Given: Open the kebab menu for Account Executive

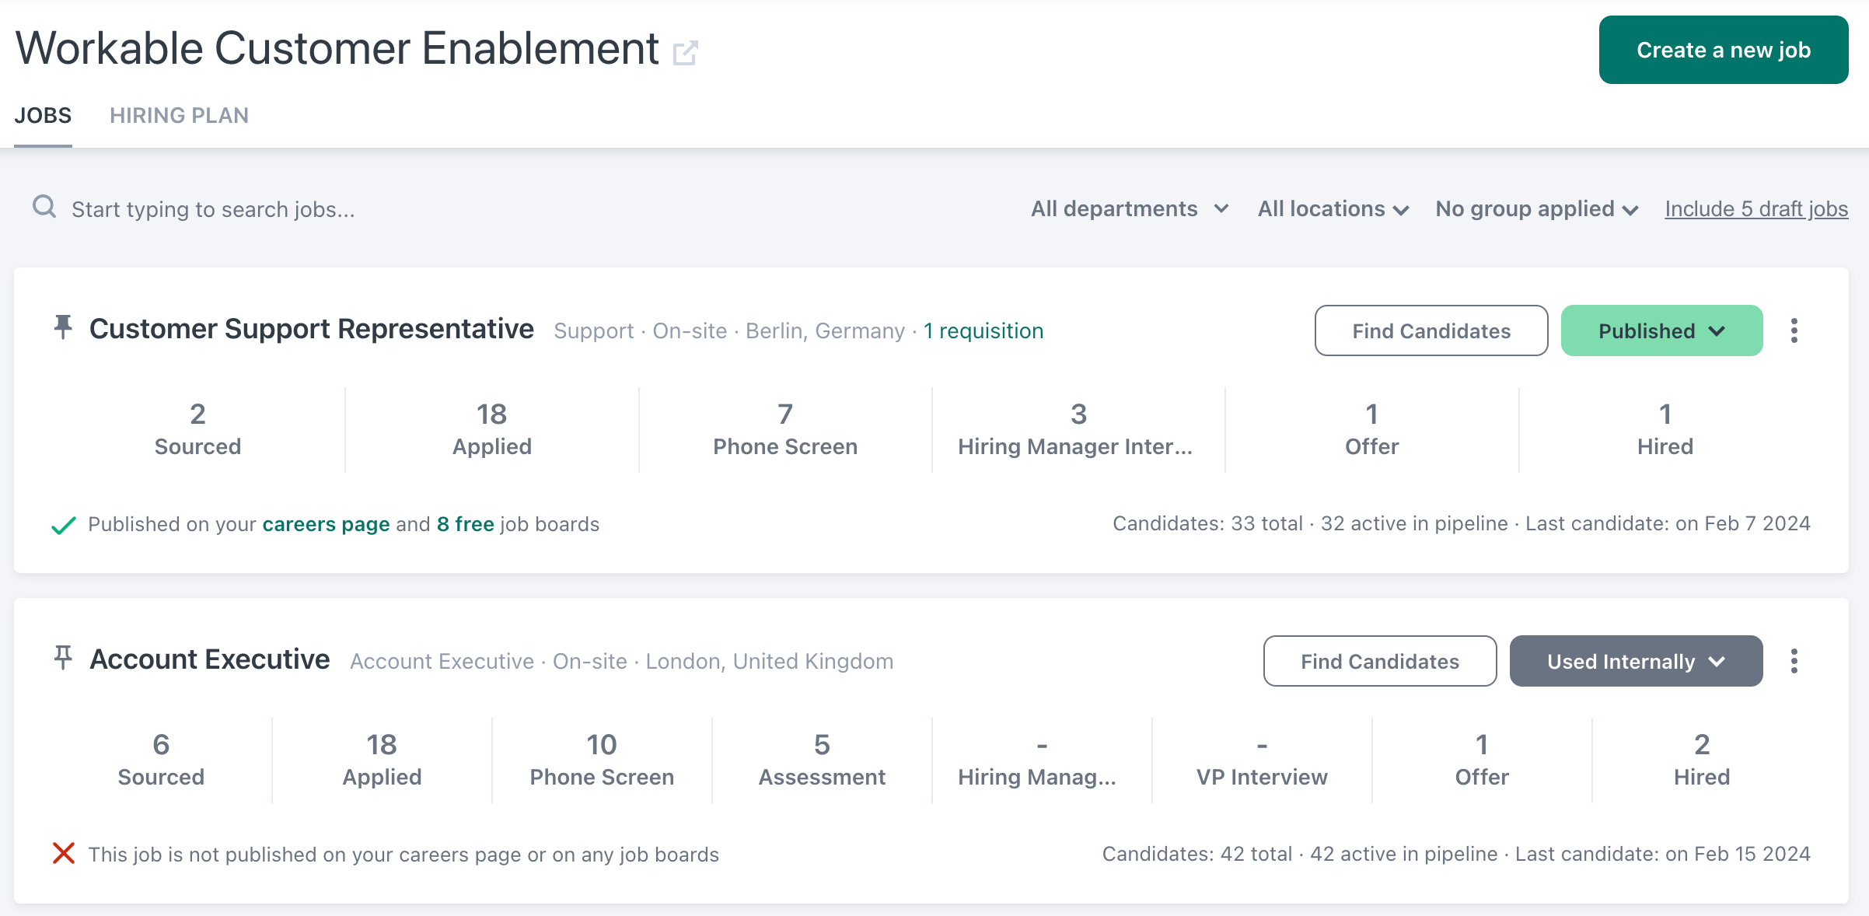Looking at the screenshot, I should point(1795,660).
